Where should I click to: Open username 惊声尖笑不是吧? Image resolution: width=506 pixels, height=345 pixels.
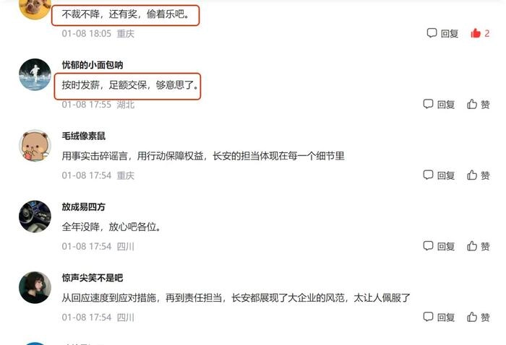[93, 278]
